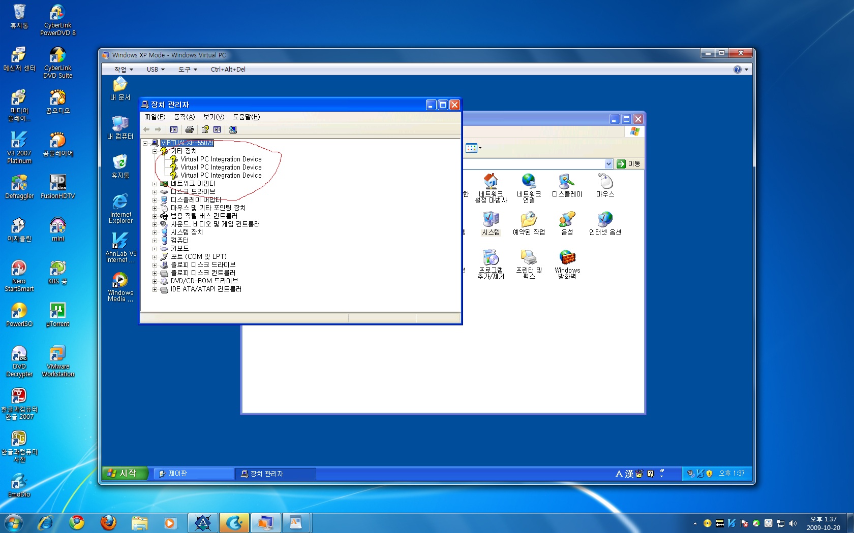Select VMware Workstation icon on host desktop

(58, 361)
